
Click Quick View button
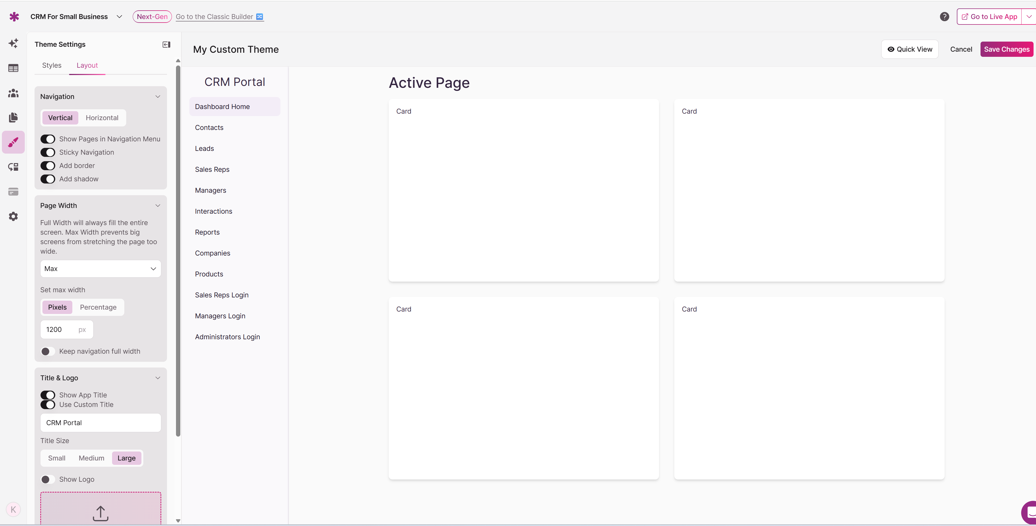(x=910, y=49)
